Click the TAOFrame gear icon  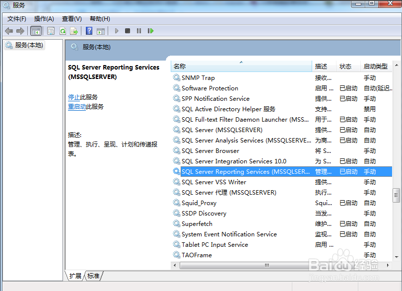[176, 255]
